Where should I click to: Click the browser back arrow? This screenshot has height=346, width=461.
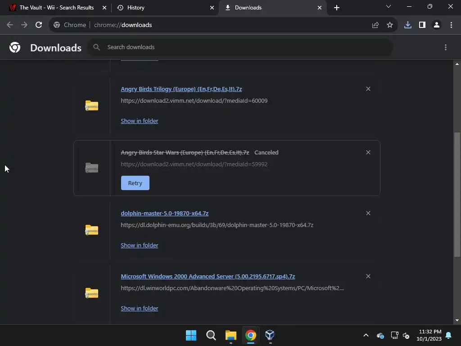point(10,25)
